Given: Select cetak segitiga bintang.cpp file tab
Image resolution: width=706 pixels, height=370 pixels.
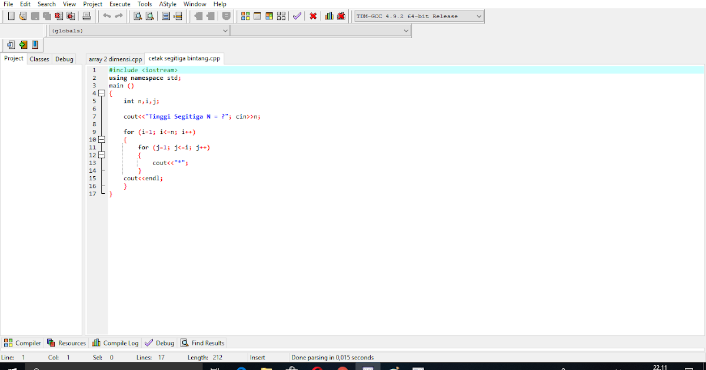Looking at the screenshot, I should 184,58.
